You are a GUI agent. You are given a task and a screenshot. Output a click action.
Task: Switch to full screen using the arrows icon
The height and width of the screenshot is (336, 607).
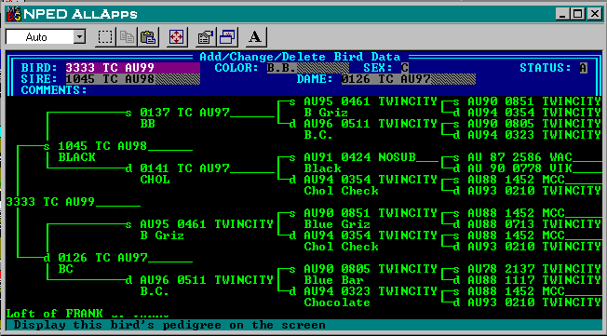(177, 37)
